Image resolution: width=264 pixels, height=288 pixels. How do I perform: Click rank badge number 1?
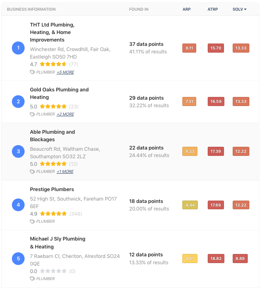coord(18,48)
